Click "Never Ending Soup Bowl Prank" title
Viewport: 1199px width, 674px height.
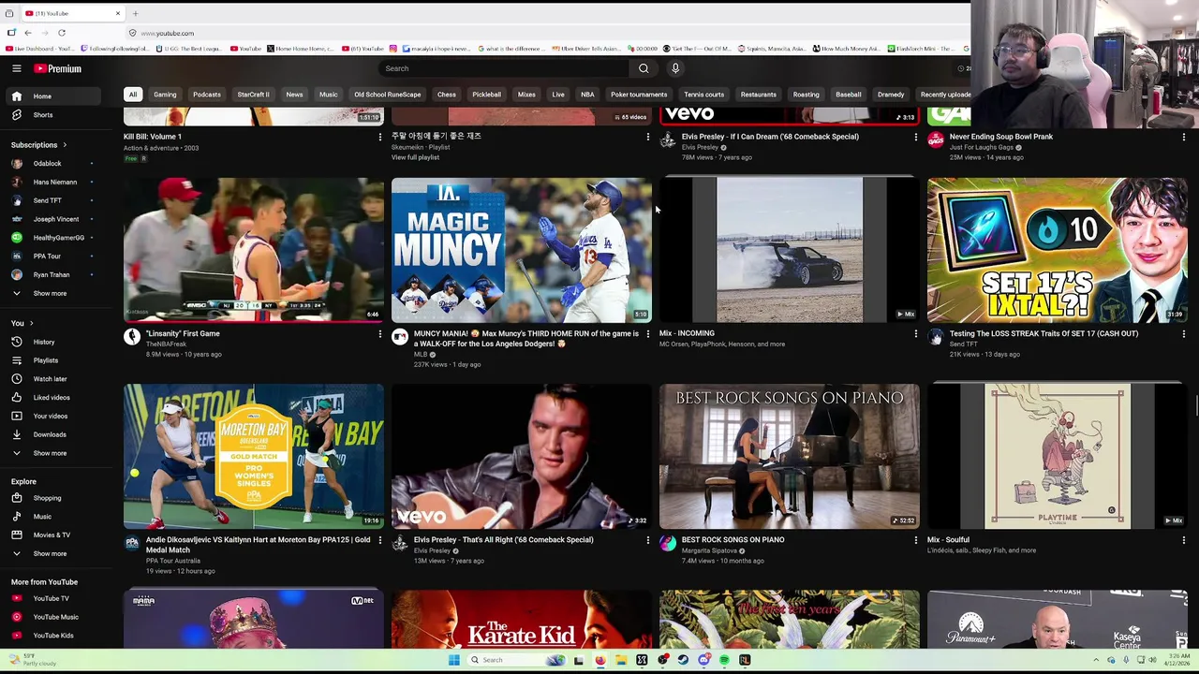point(1000,137)
